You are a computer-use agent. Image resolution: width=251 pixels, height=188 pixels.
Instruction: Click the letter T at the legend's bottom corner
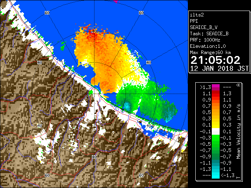click(x=238, y=177)
